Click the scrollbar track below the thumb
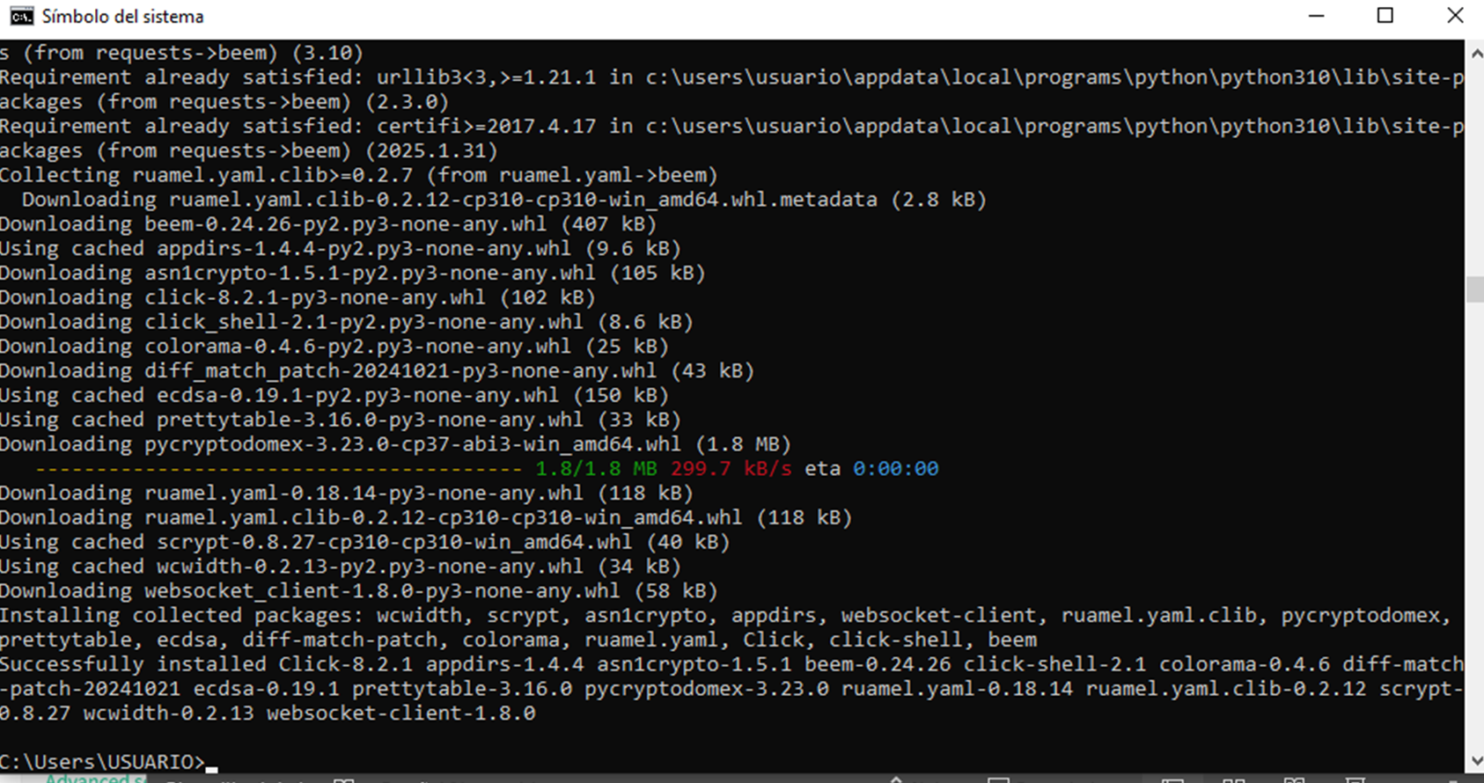Viewport: 1484px width, 783px height. tap(1475, 526)
